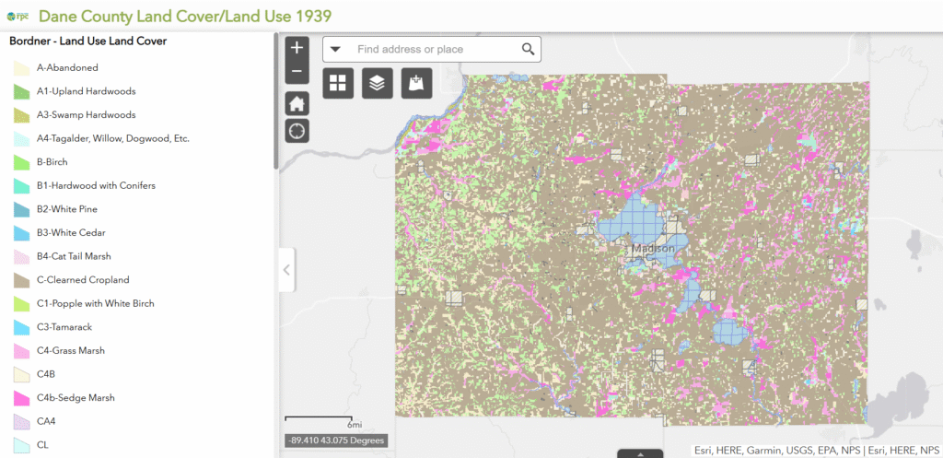Click the A1-Upland Hardwoods color swatch
Viewport: 943px width, 458px height.
(22, 91)
